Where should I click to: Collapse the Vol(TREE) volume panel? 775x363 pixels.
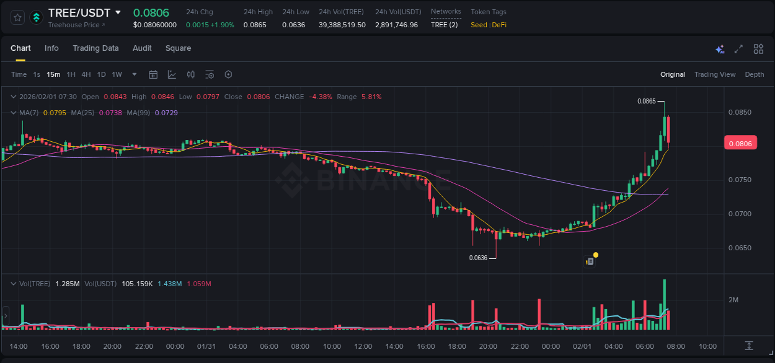coord(13,284)
